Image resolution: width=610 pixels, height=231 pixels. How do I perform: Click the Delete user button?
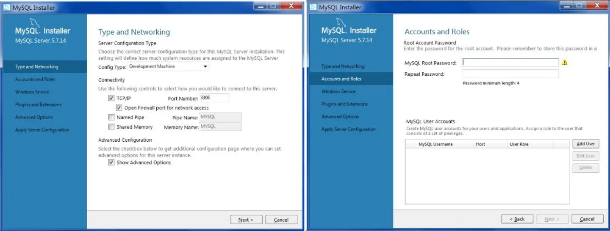click(586, 168)
